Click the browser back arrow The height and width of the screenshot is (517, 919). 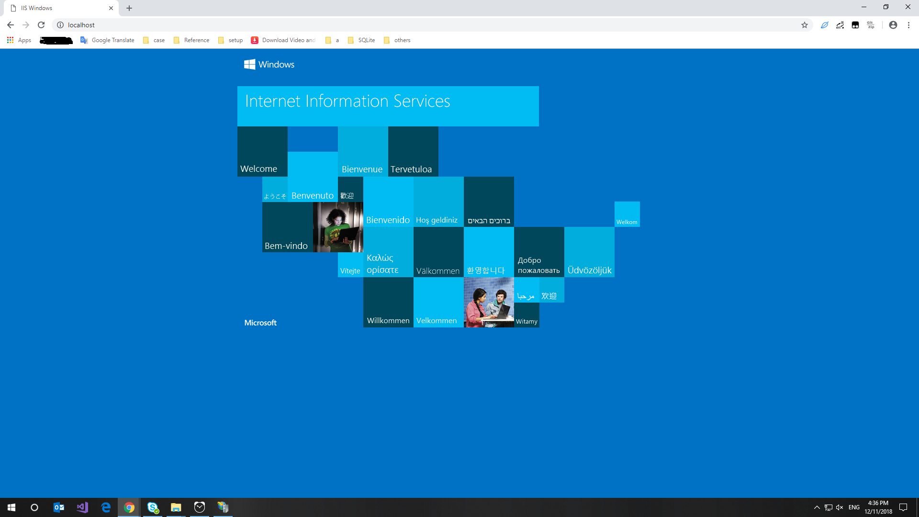[11, 25]
